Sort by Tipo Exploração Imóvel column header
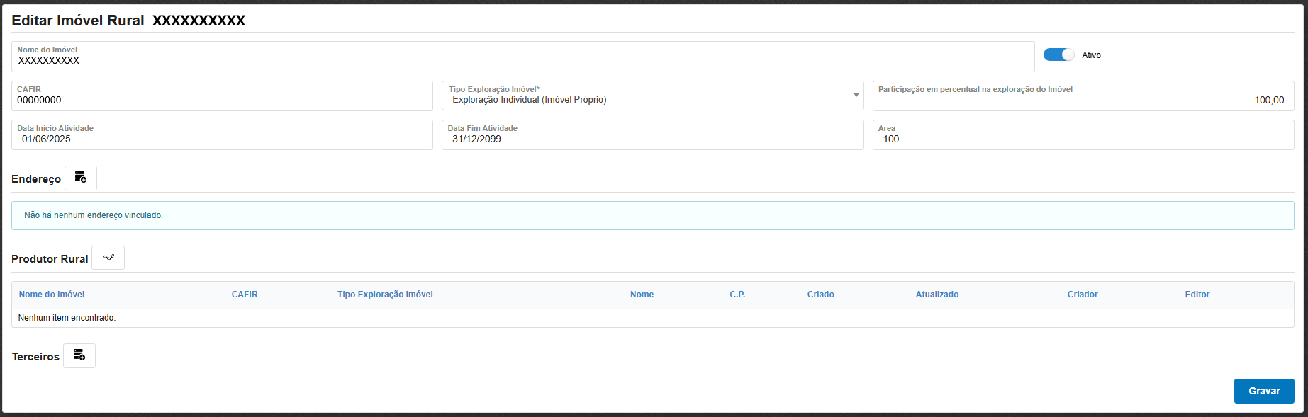The height and width of the screenshot is (417, 1308). tap(385, 295)
